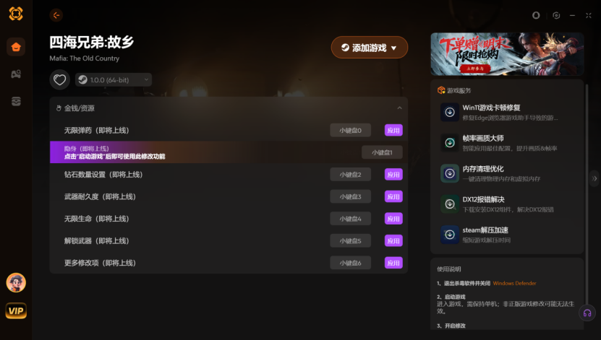This screenshot has width=601, height=340.
Task: Select the highlighted 隐身 cheat row
Action: (229, 152)
